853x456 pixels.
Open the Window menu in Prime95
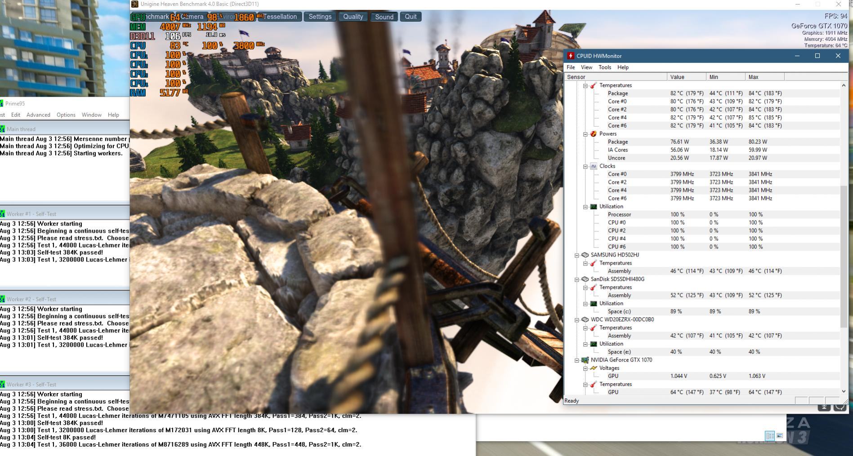[x=92, y=115]
